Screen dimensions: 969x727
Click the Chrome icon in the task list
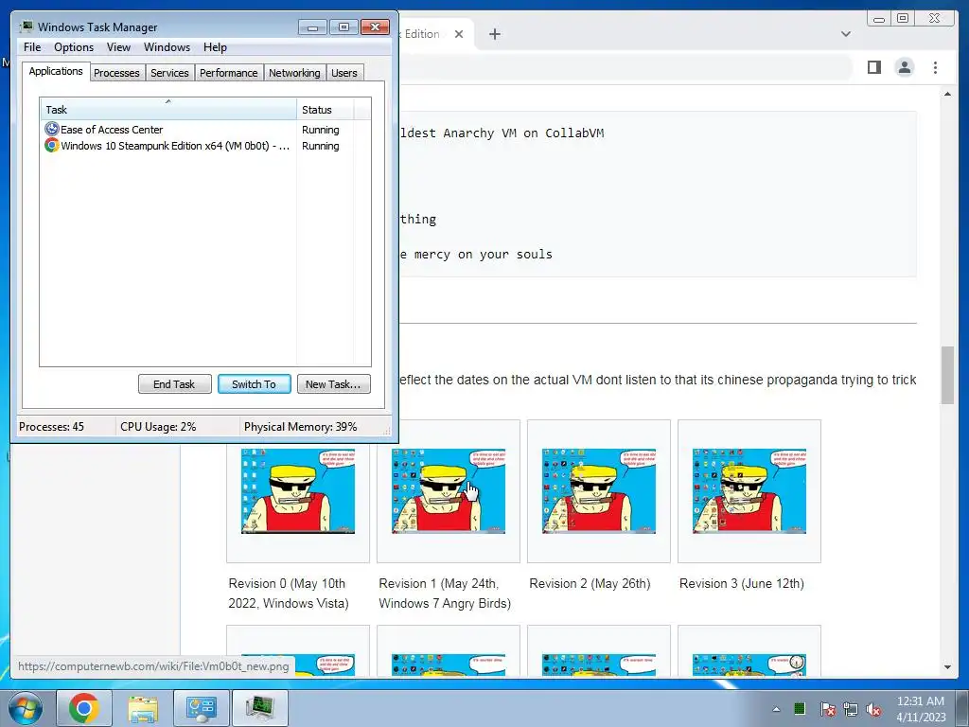52,145
